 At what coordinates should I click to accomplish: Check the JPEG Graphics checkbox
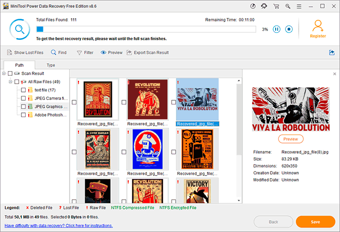click(x=24, y=107)
